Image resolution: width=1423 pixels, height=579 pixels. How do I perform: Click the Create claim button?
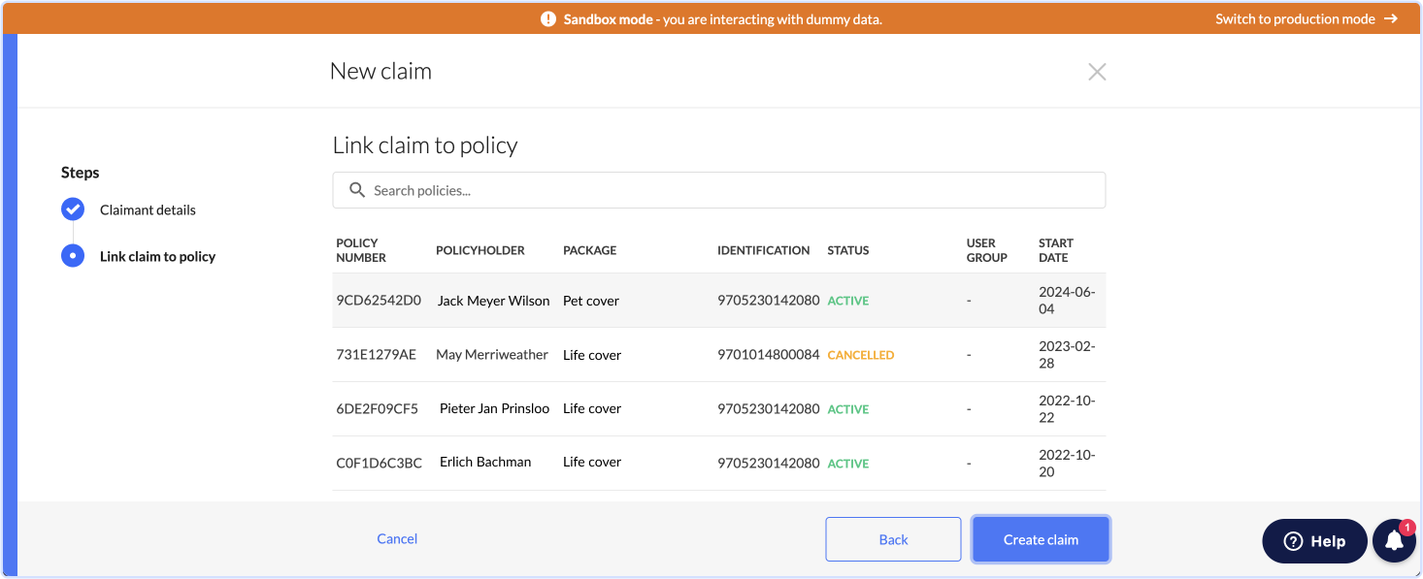(x=1041, y=539)
